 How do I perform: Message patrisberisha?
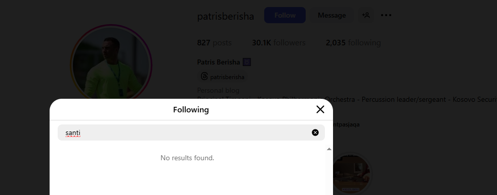332,15
